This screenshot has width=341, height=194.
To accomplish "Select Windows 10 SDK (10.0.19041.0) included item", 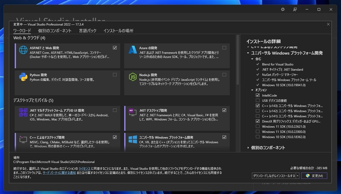I will click(x=284, y=85).
